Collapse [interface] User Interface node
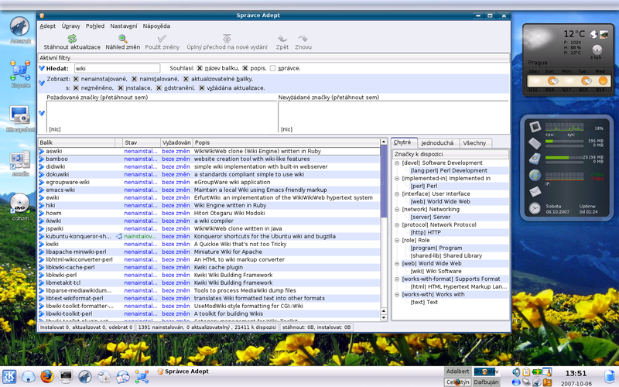This screenshot has height=387, width=619. (x=397, y=193)
